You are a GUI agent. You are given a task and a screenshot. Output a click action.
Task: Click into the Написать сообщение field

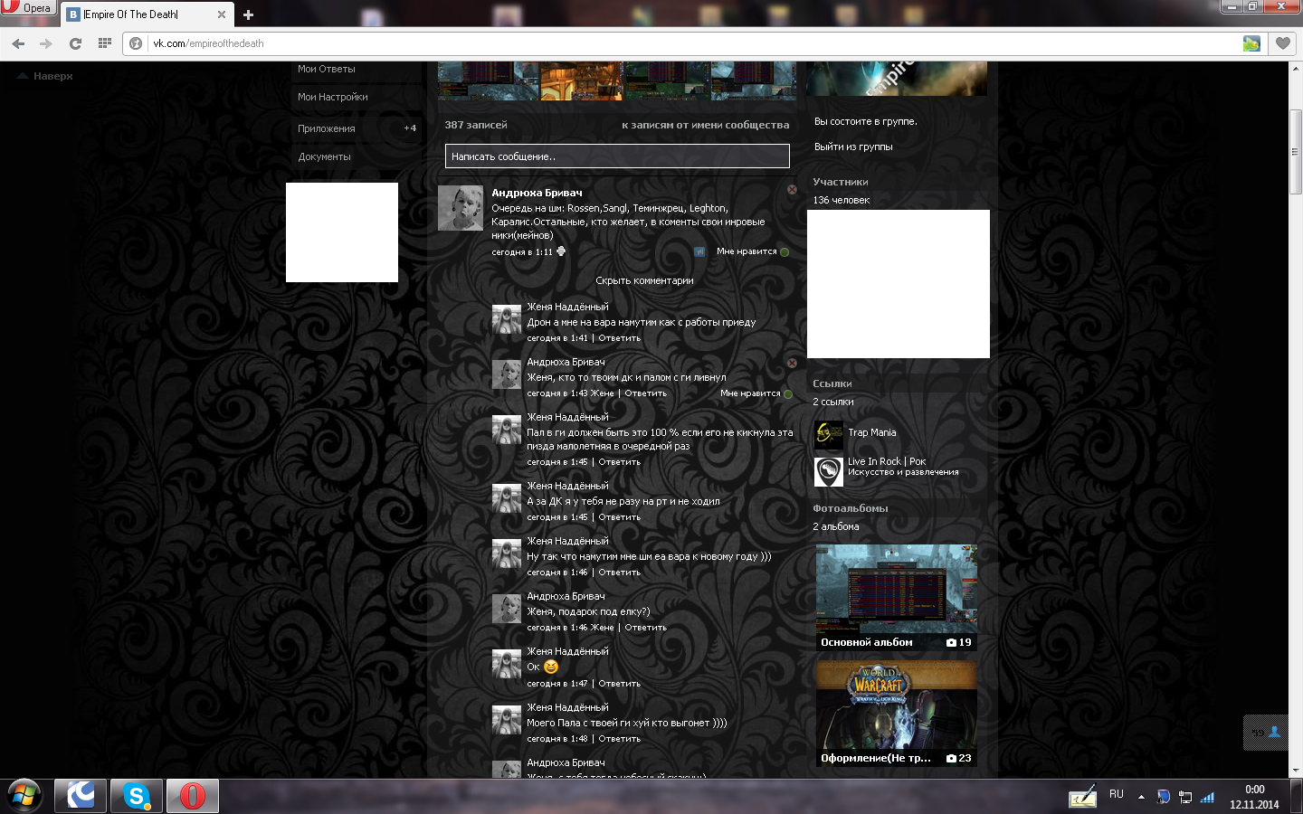coord(617,156)
